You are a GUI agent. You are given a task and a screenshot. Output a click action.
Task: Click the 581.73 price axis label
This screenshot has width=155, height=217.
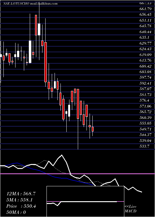146,95
